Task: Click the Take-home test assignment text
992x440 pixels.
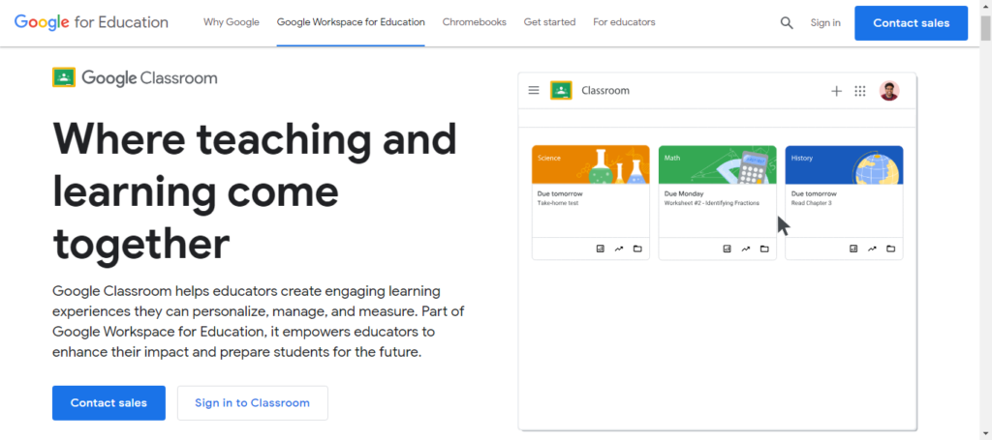Action: pos(558,203)
